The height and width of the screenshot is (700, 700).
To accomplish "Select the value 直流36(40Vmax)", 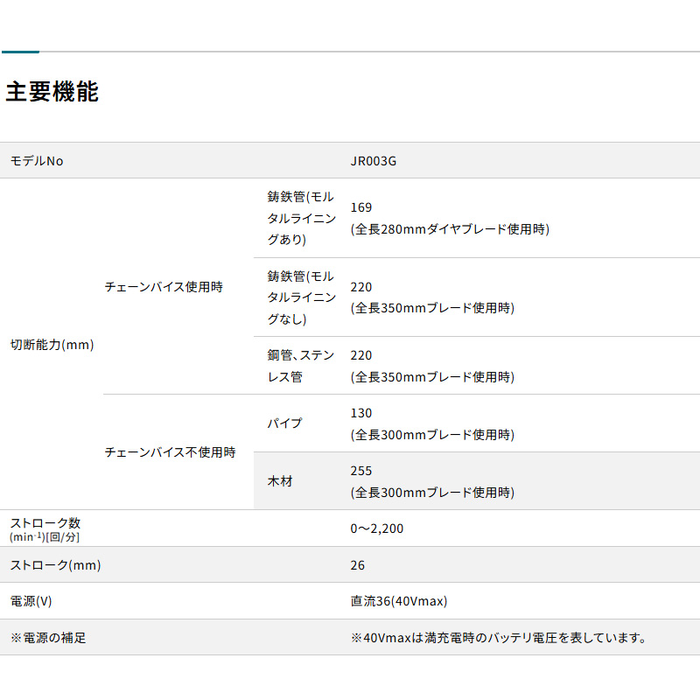I will tap(399, 601).
